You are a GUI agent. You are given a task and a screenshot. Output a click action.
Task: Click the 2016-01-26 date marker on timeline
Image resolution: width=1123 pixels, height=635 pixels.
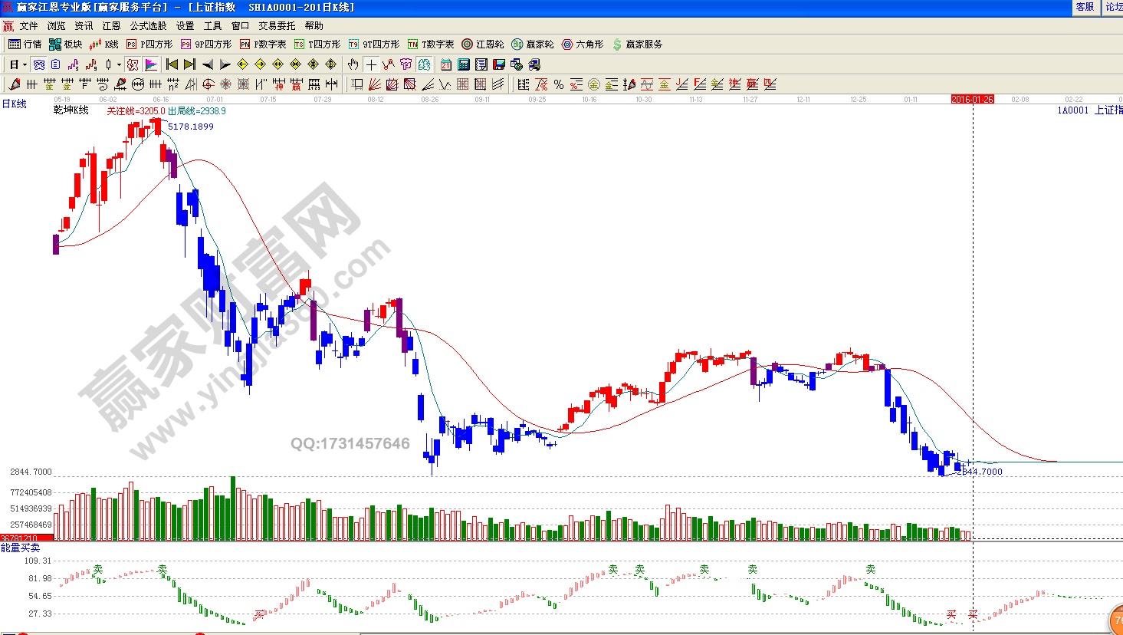pyautogui.click(x=972, y=100)
